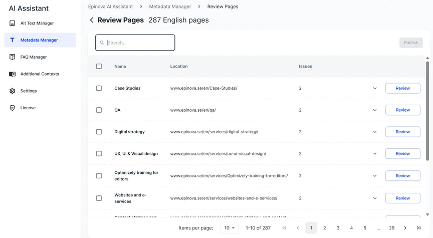This screenshot has width=433, height=238.
Task: Open FAQ Manager section
Action: click(x=40, y=57)
